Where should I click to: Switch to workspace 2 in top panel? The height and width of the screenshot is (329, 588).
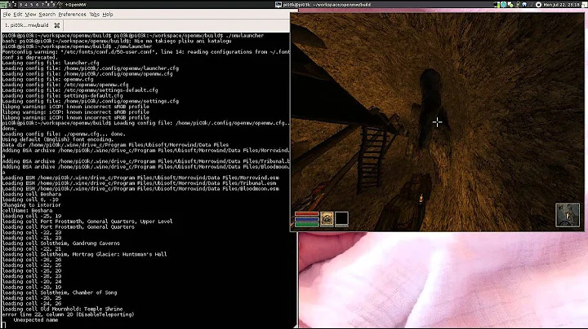[15, 5]
